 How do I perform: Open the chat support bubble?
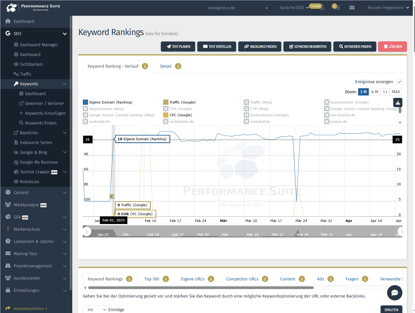click(x=395, y=293)
